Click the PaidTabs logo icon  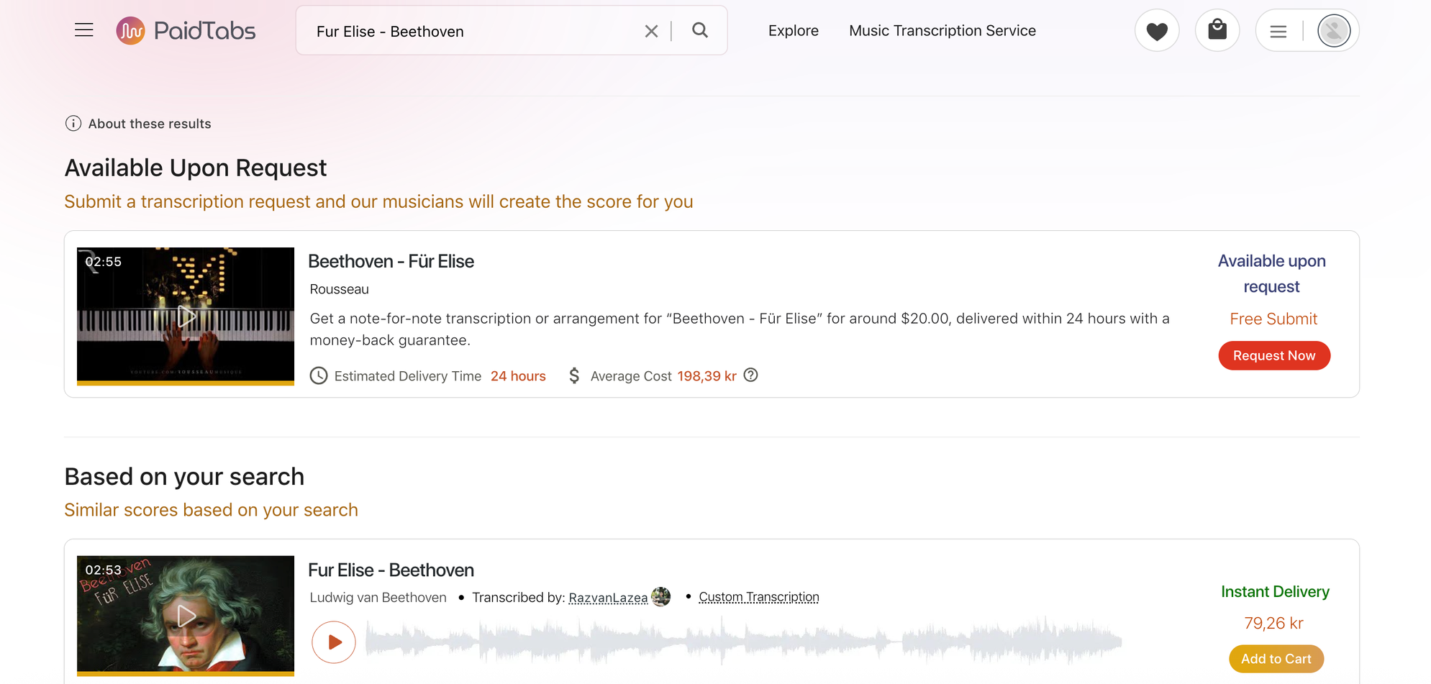point(130,31)
